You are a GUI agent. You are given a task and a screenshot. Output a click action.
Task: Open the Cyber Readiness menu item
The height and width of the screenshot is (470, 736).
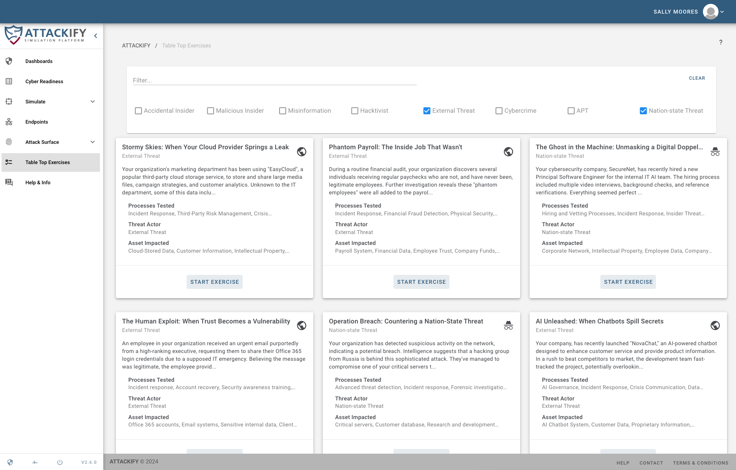pos(51,81)
